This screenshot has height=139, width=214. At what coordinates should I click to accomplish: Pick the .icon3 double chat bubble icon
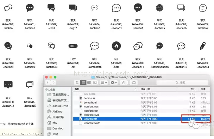coord(51,8)
